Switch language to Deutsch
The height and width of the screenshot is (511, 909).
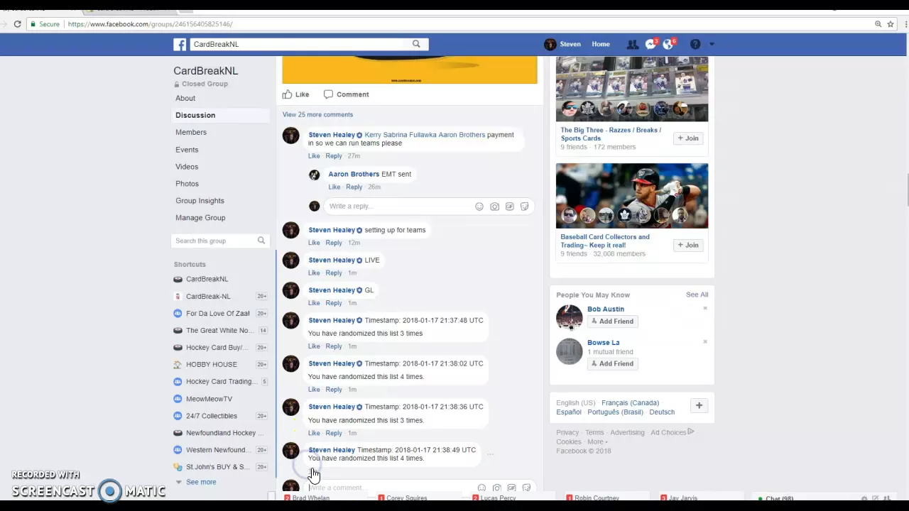[x=662, y=412]
